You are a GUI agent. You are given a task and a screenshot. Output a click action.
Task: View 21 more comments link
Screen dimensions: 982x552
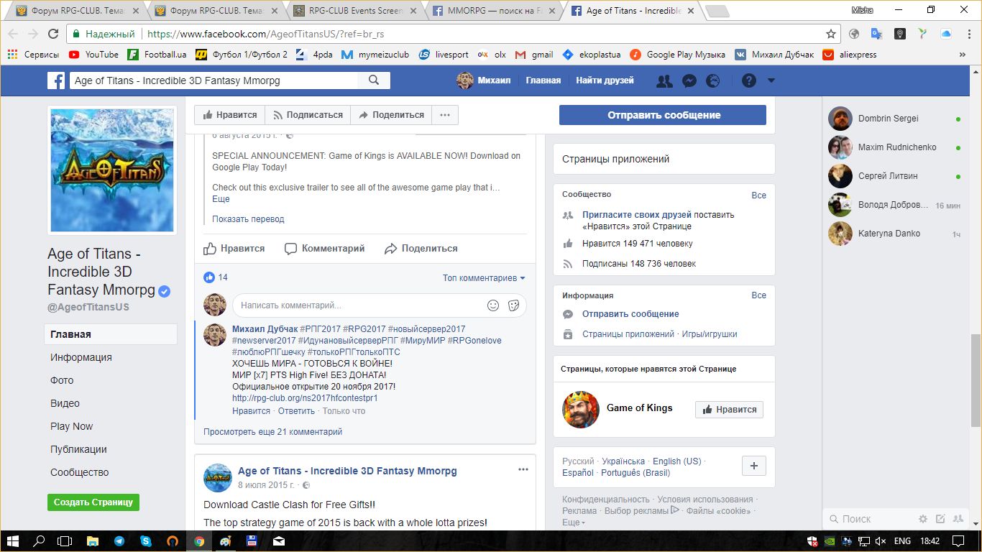point(272,432)
